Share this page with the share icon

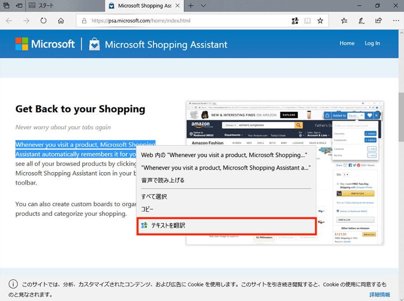click(x=378, y=21)
